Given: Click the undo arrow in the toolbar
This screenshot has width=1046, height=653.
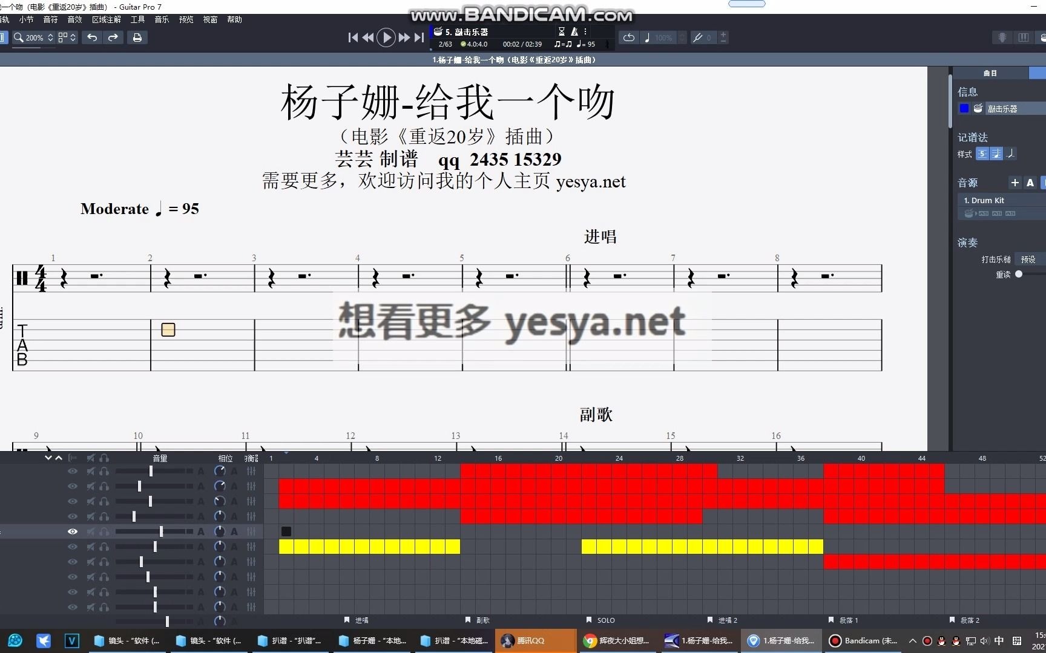Looking at the screenshot, I should pos(92,37).
